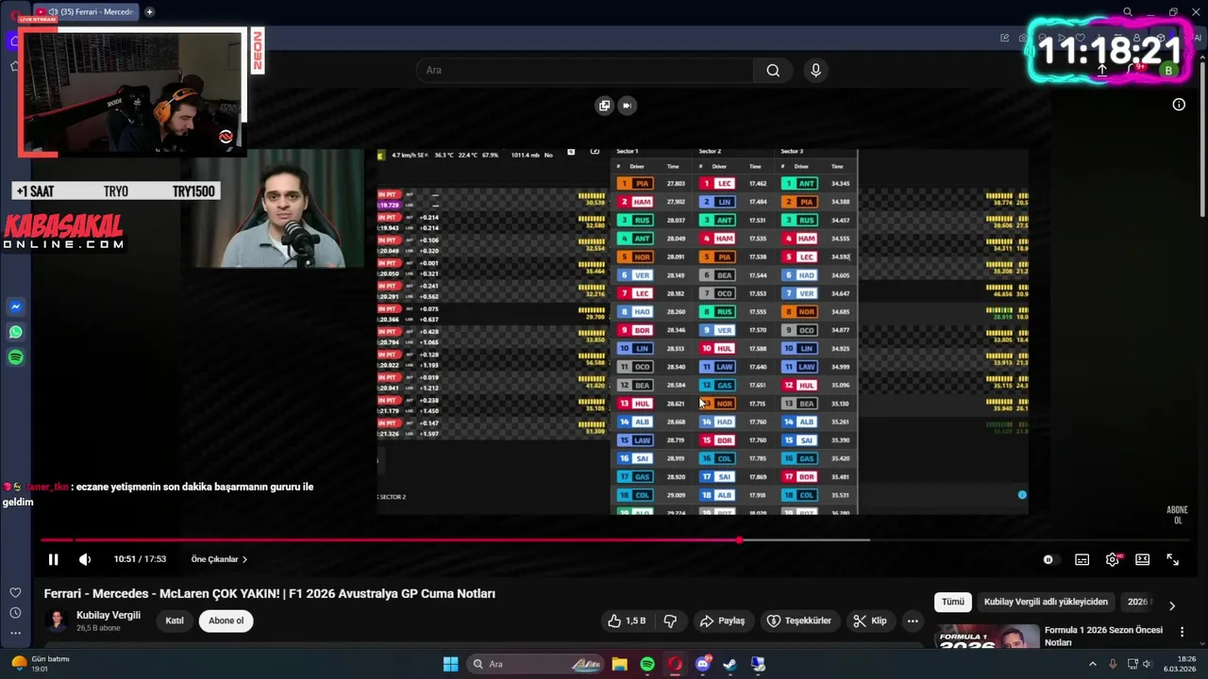1208x679 pixels.
Task: Open the Formula 1 2026 Sezon Öncesi Notları title
Action: click(1103, 636)
